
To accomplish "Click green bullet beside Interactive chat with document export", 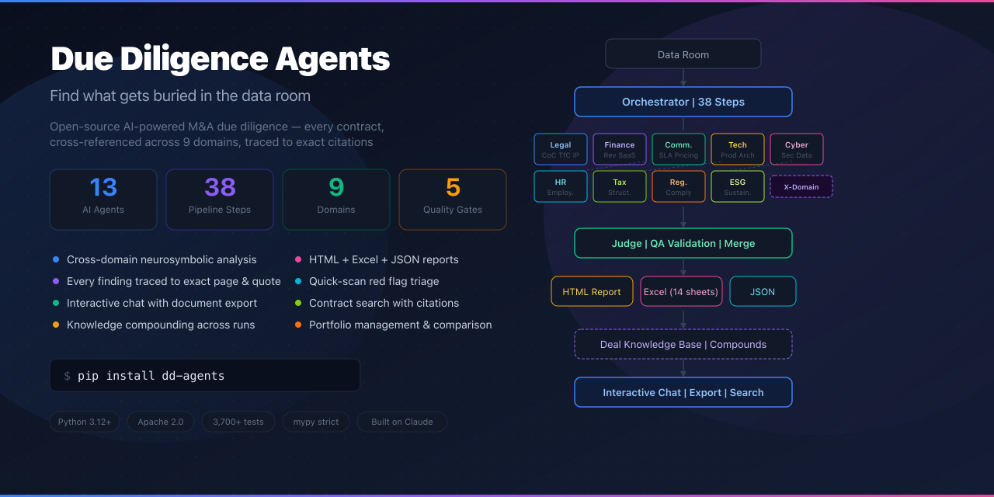I will (x=56, y=303).
